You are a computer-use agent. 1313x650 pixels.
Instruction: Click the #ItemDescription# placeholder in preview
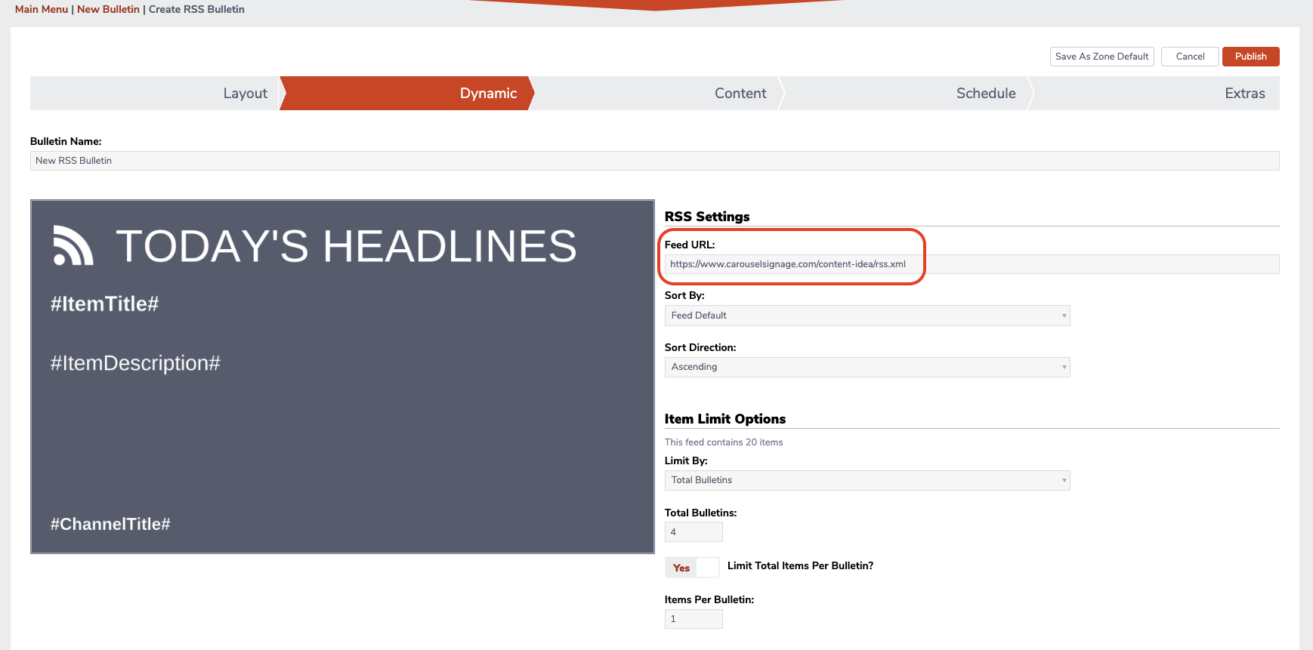(x=135, y=363)
